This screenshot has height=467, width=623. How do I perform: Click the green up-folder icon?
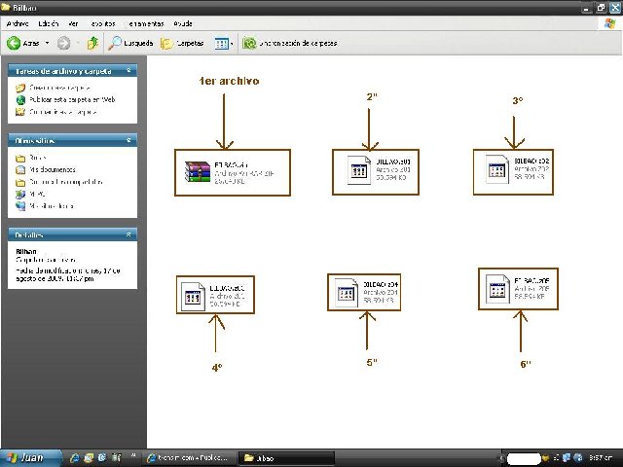click(x=92, y=44)
